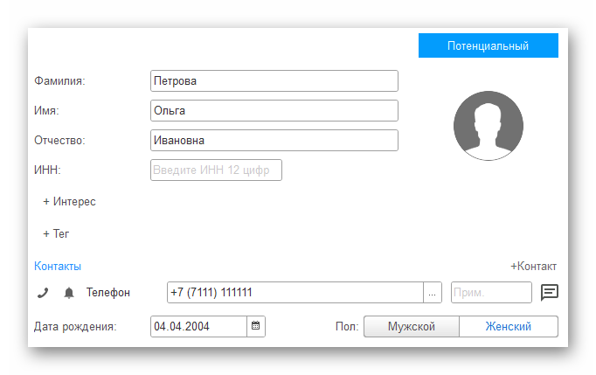
Task: Click the phone handset icon
Action: pyautogui.click(x=43, y=293)
